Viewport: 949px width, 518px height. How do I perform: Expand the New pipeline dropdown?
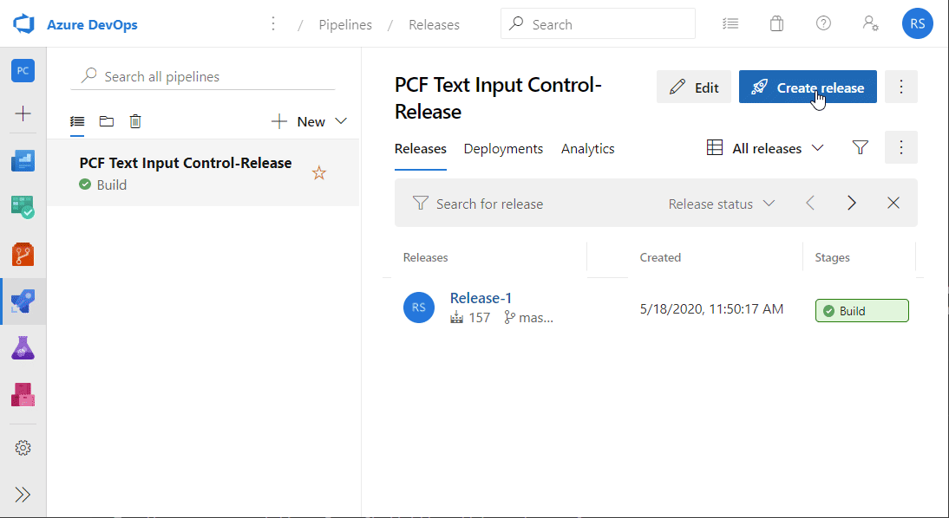(x=341, y=121)
